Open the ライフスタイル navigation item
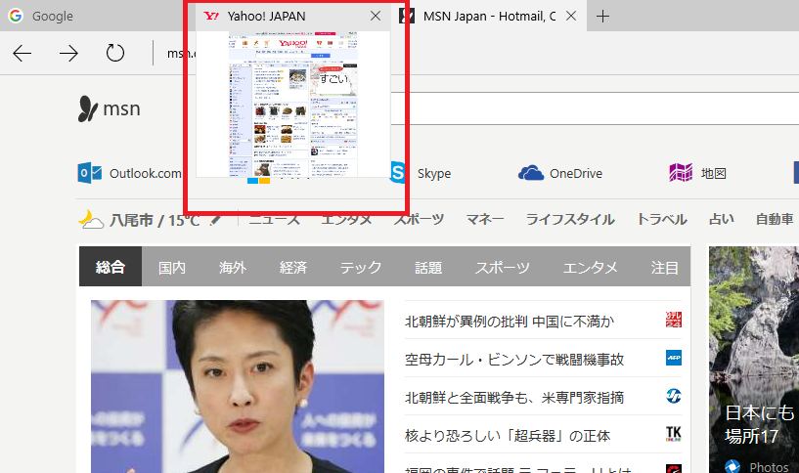 [570, 220]
